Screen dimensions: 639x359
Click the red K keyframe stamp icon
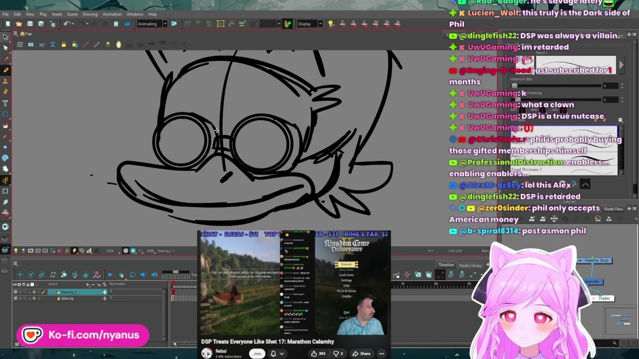(342, 24)
